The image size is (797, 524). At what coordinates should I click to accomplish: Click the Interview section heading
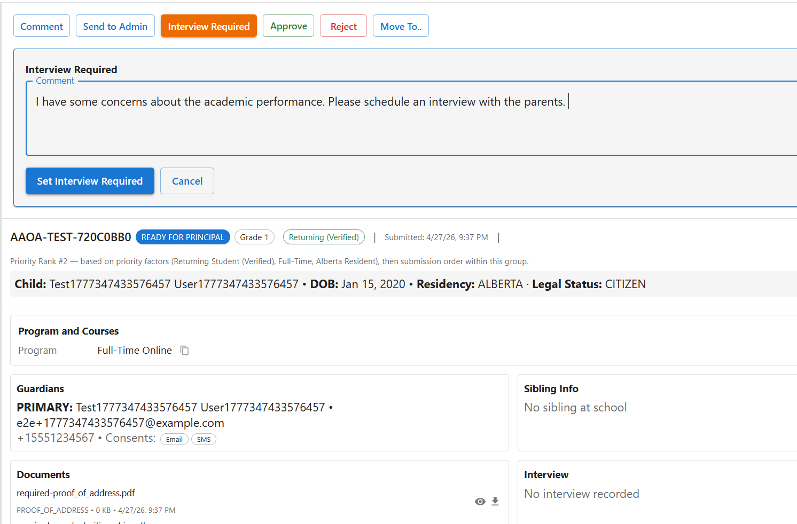click(546, 474)
